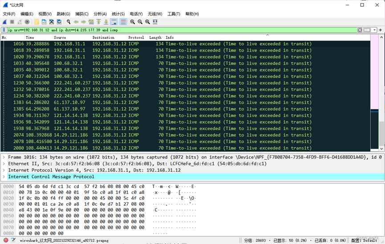This screenshot has width=385, height=244.
Task: Select packet 1033 from 100.68.32.1
Action: click(x=186, y=63)
